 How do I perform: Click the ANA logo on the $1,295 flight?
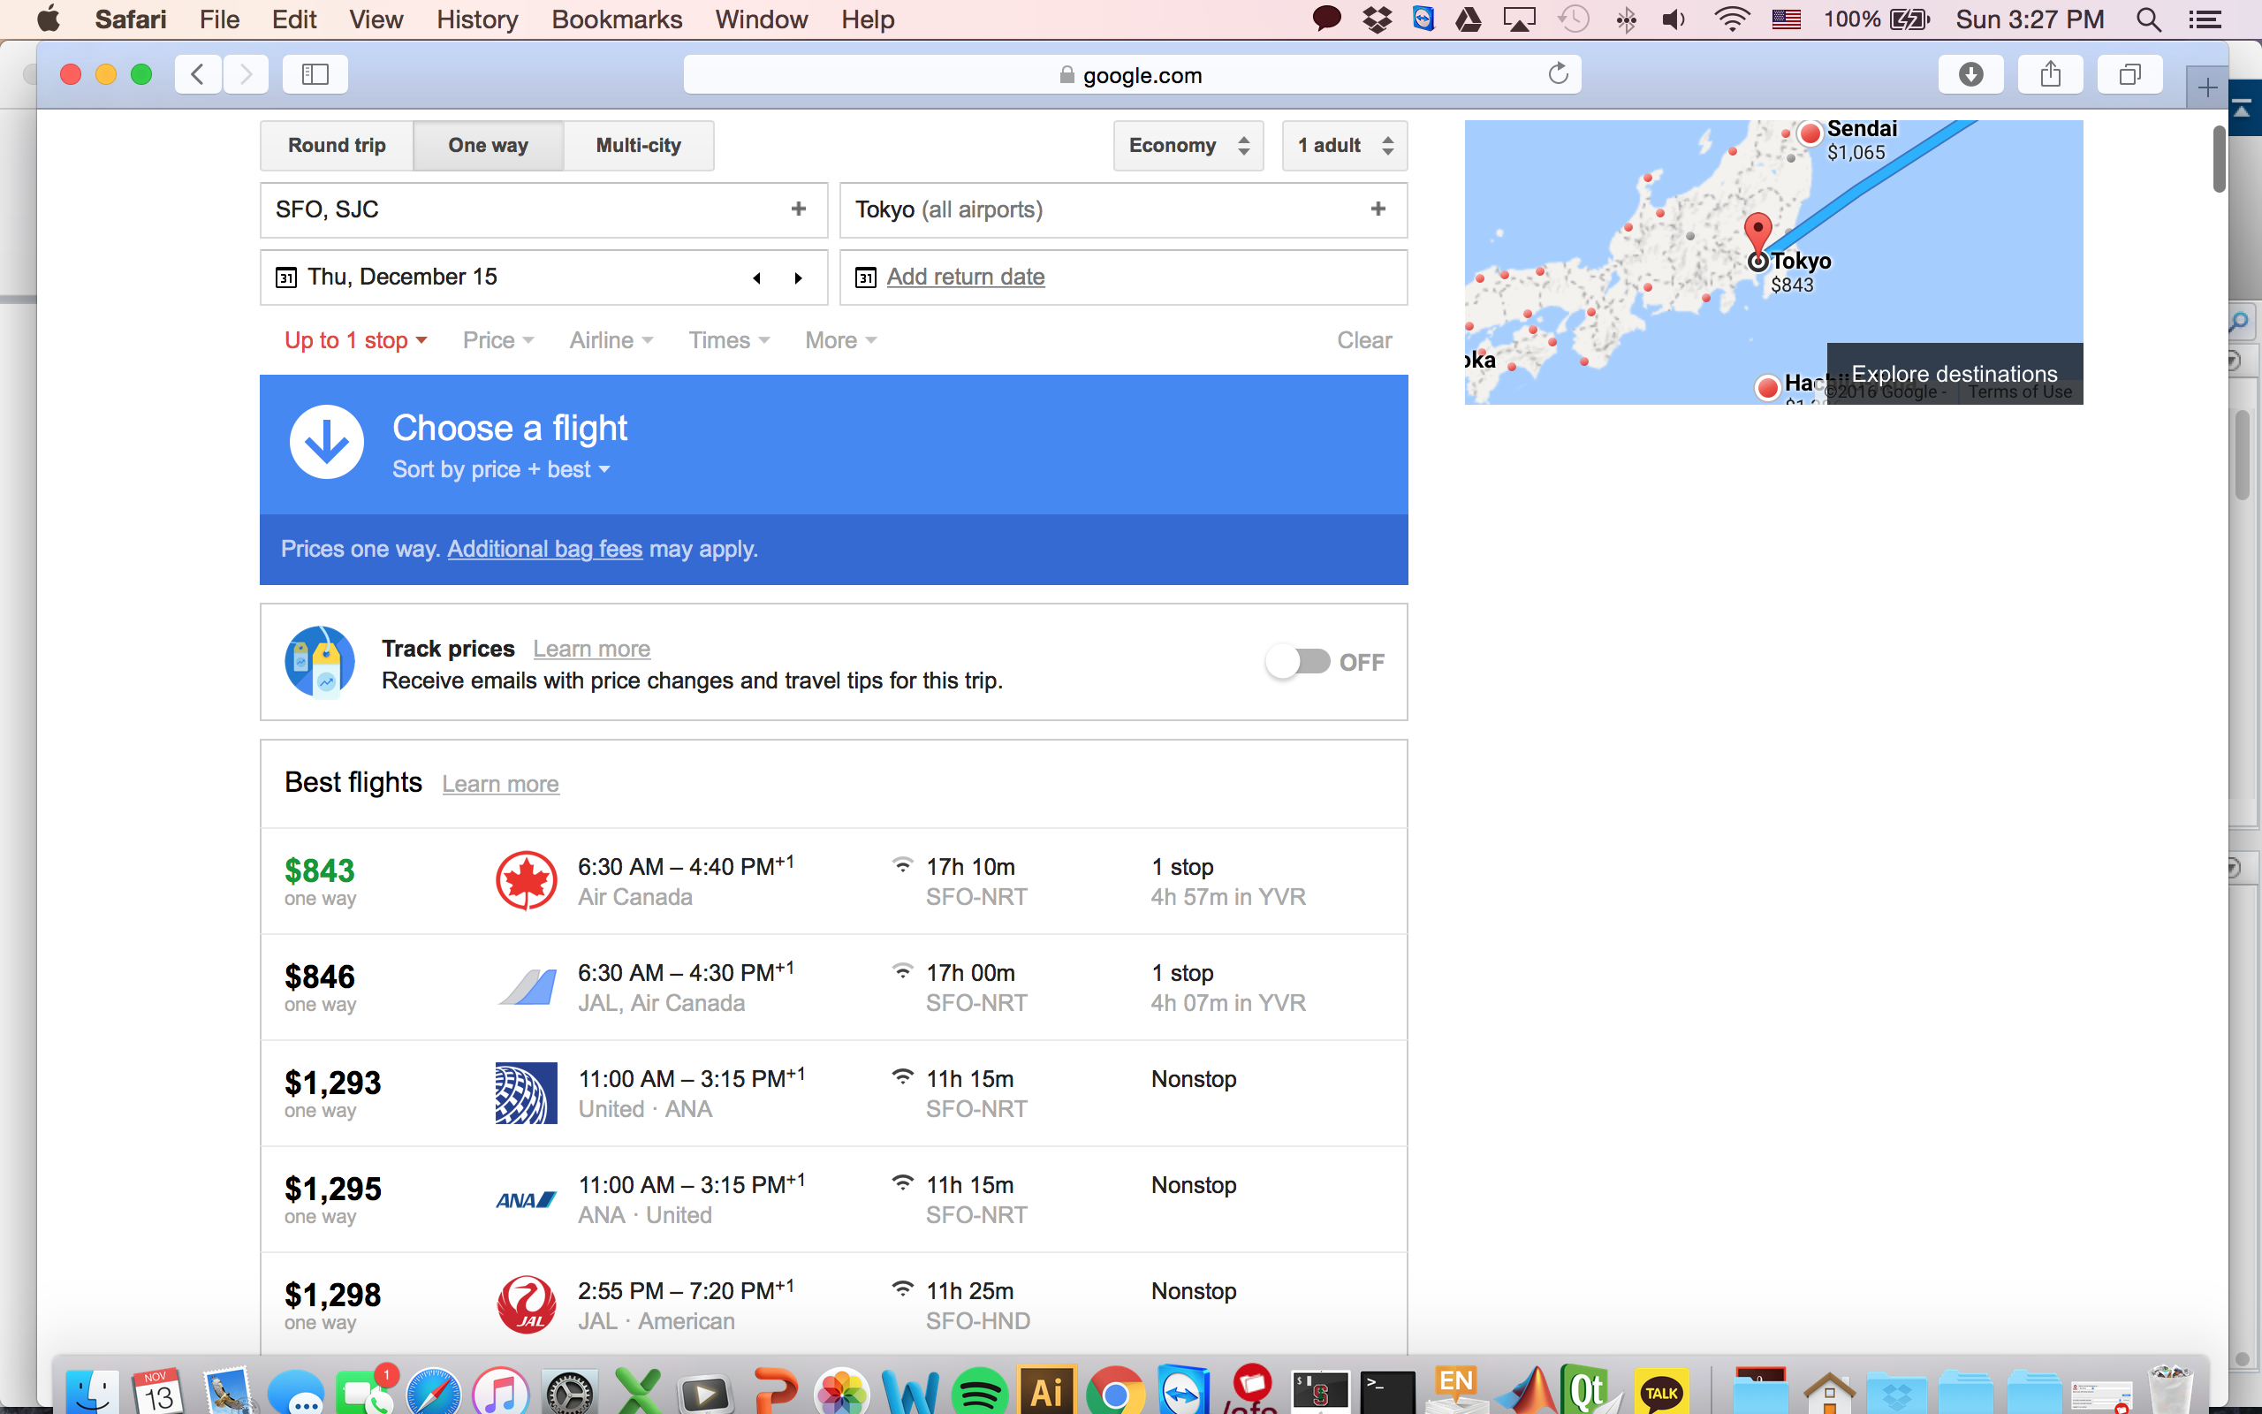[x=527, y=1200]
